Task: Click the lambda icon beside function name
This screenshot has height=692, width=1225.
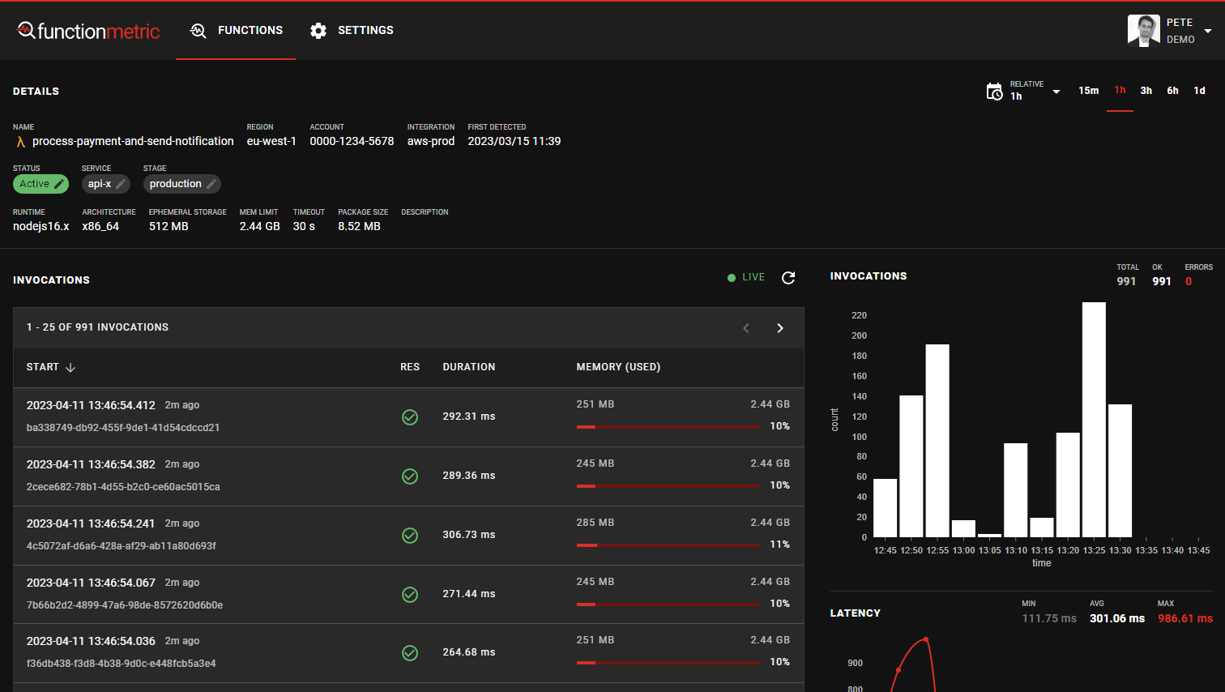Action: point(20,142)
